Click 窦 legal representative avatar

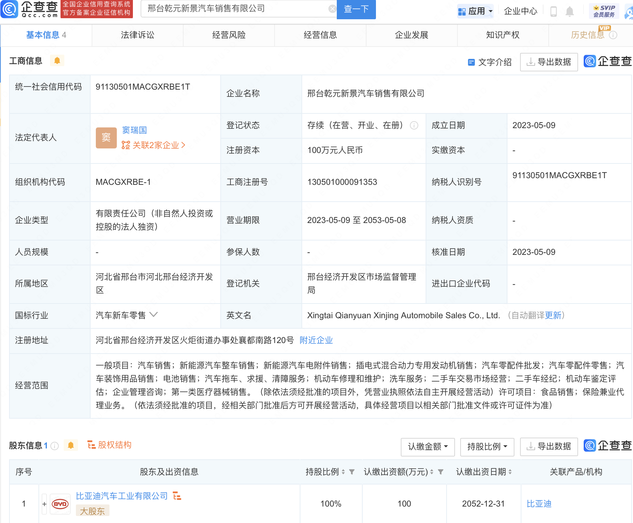[x=106, y=138]
